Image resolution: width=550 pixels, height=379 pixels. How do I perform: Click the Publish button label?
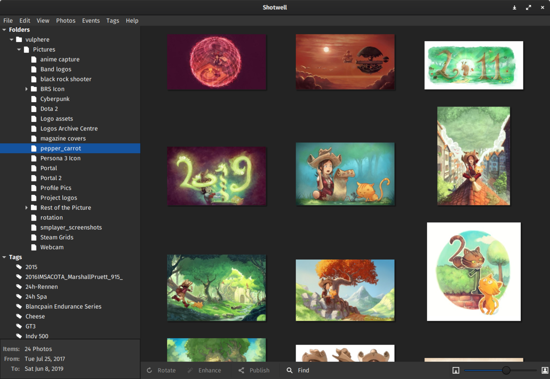tap(260, 370)
